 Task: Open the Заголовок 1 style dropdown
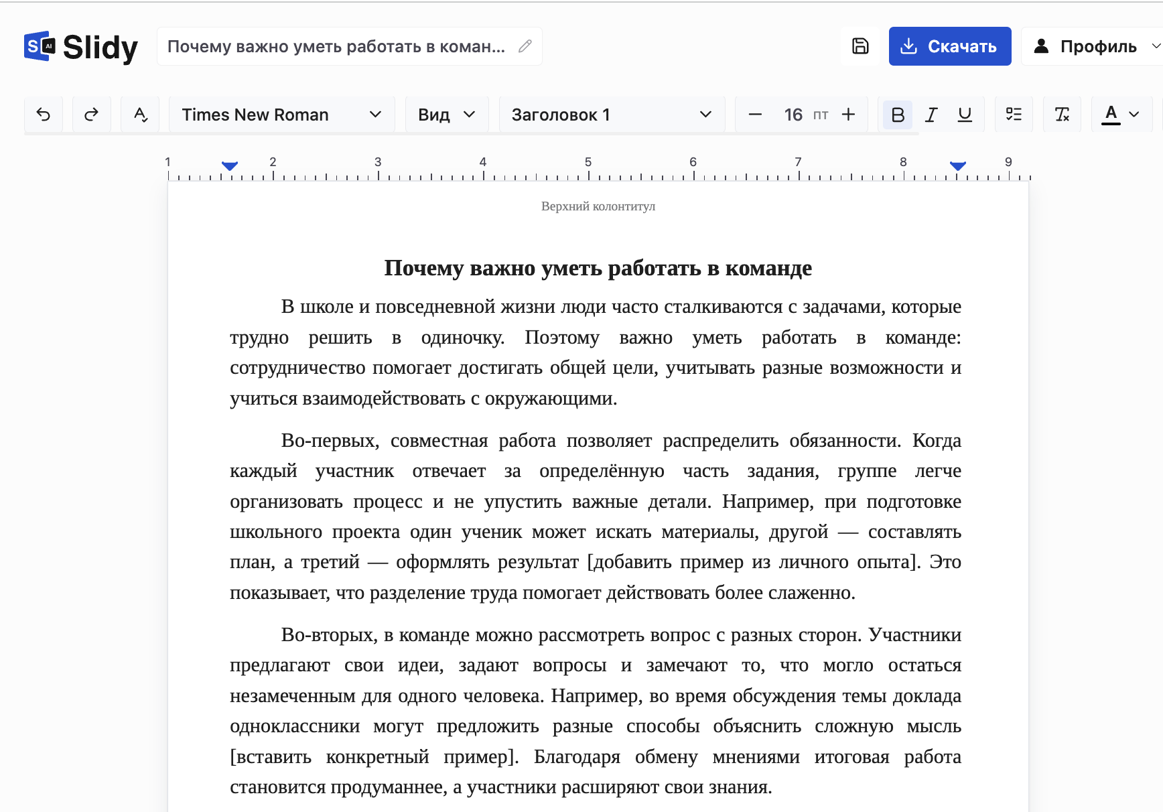pyautogui.click(x=612, y=115)
